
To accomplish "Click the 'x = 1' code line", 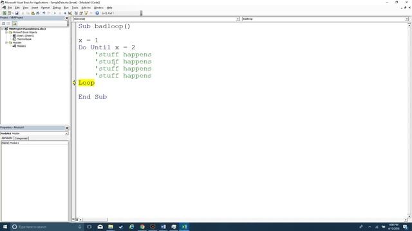I will [x=88, y=40].
